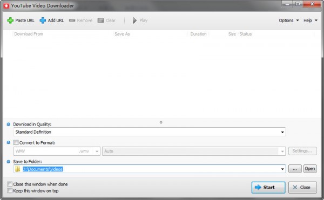The image size is (324, 200).
Task: Check Close this window when done
Action: click(x=10, y=184)
